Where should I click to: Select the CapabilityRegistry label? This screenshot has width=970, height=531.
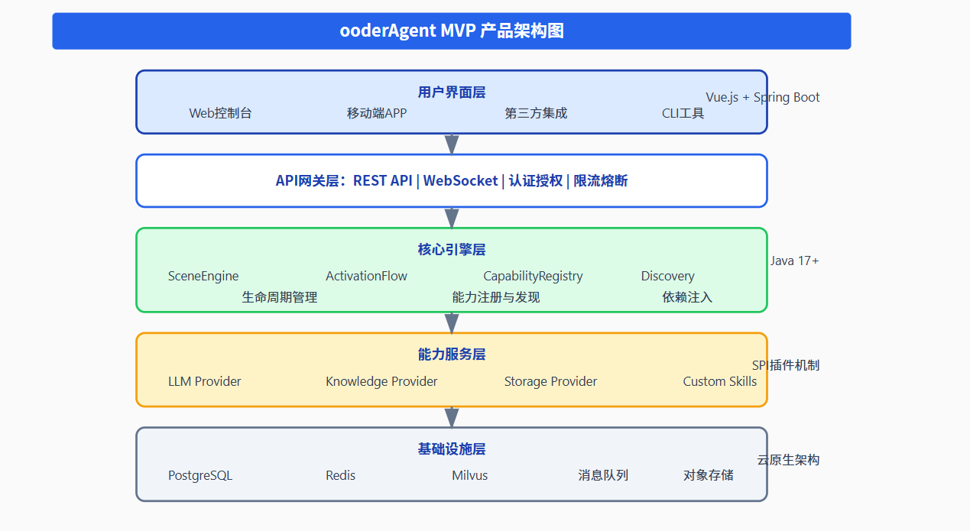pos(533,276)
